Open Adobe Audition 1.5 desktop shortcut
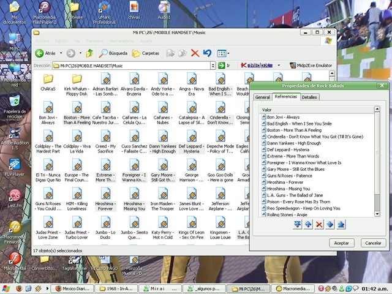Screen dimensions: 392x294 coord(15,138)
